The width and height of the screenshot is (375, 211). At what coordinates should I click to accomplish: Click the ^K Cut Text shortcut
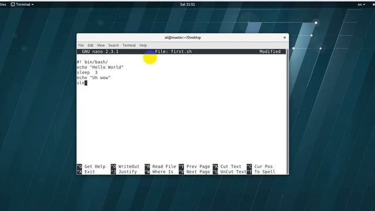(x=227, y=166)
